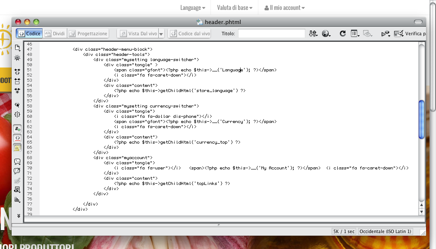Click the Balance Braces icon

click(17, 114)
